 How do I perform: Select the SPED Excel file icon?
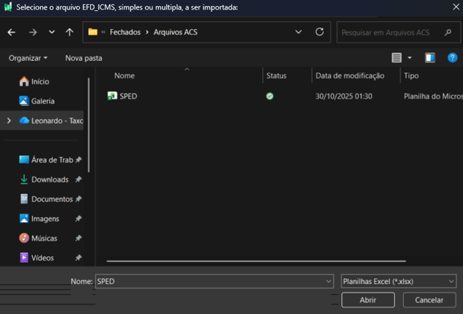[x=112, y=96]
